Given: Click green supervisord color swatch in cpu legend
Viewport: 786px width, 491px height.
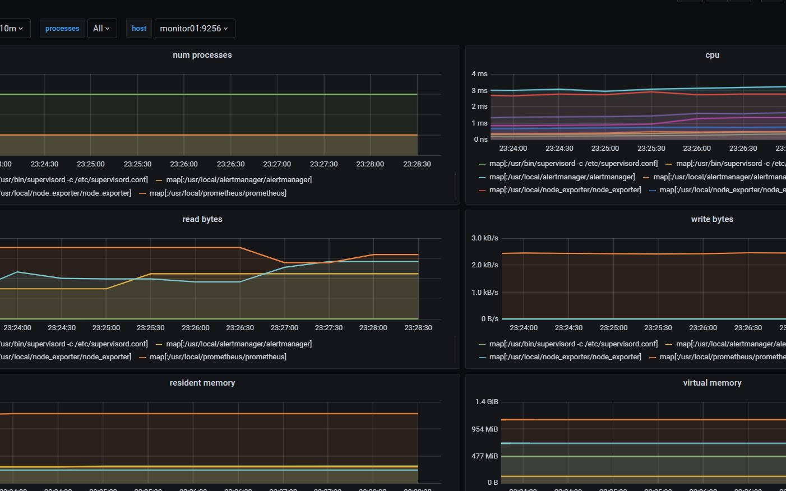Looking at the screenshot, I should [482, 164].
